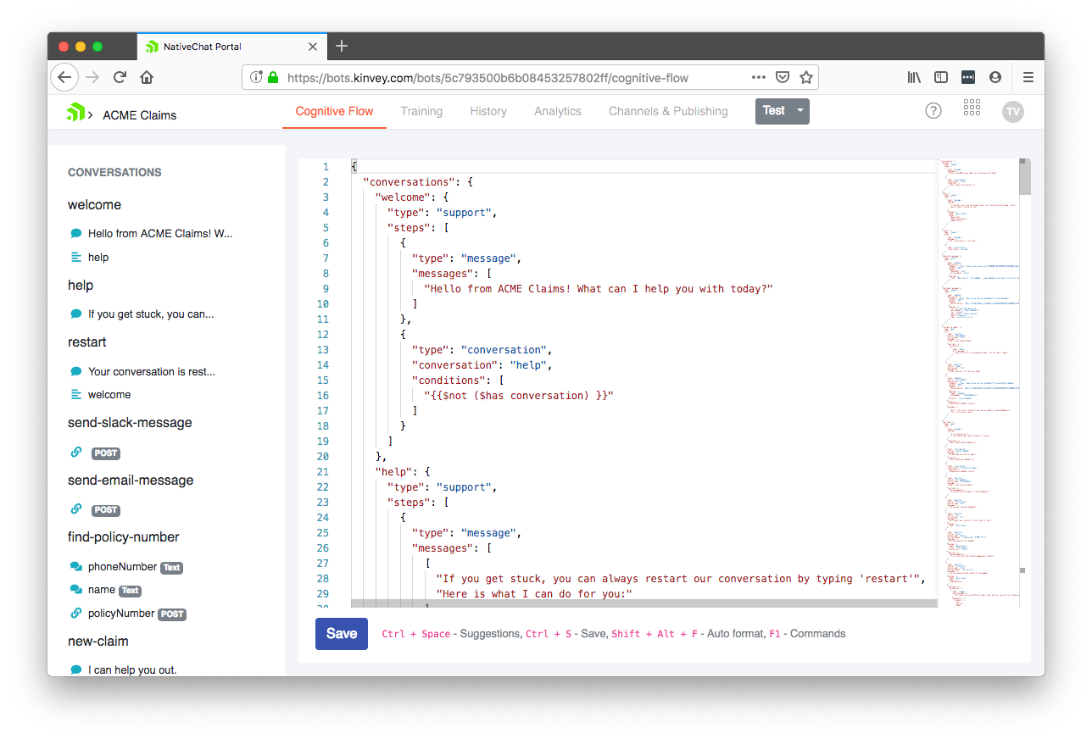Viewport: 1092px width, 739px height.
Task: Click the POST badge under send-email-message
Action: (106, 510)
